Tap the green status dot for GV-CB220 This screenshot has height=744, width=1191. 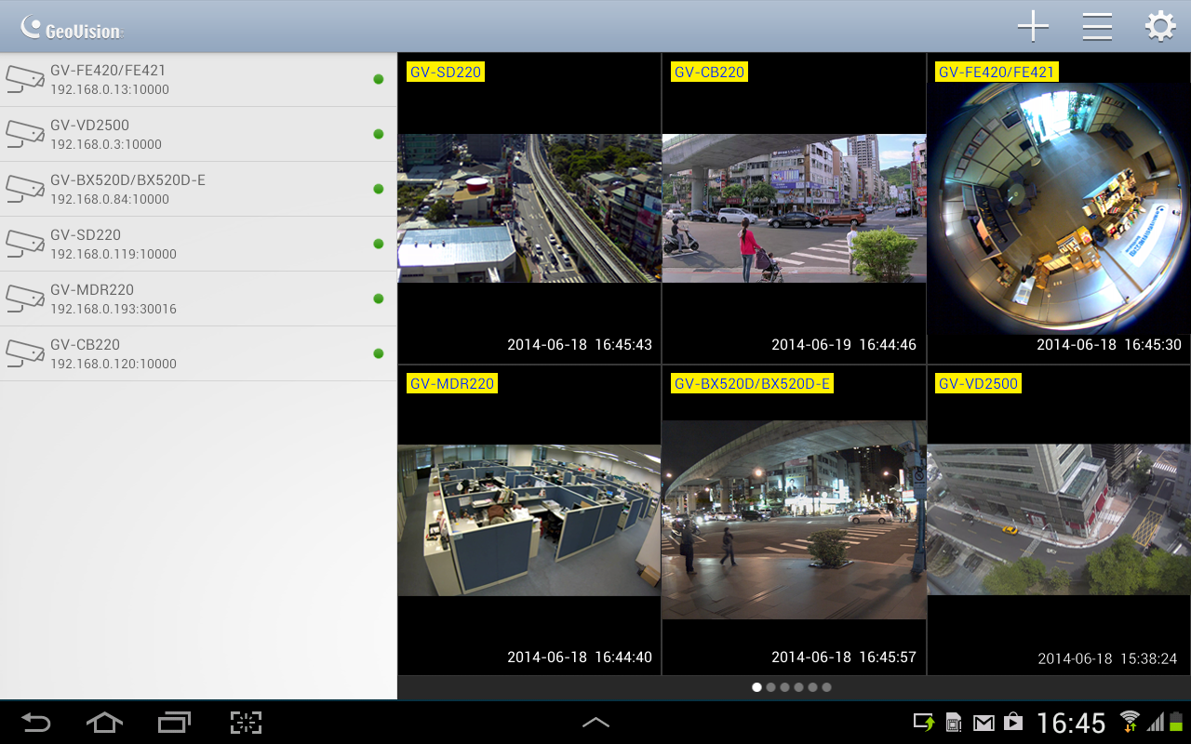(378, 353)
